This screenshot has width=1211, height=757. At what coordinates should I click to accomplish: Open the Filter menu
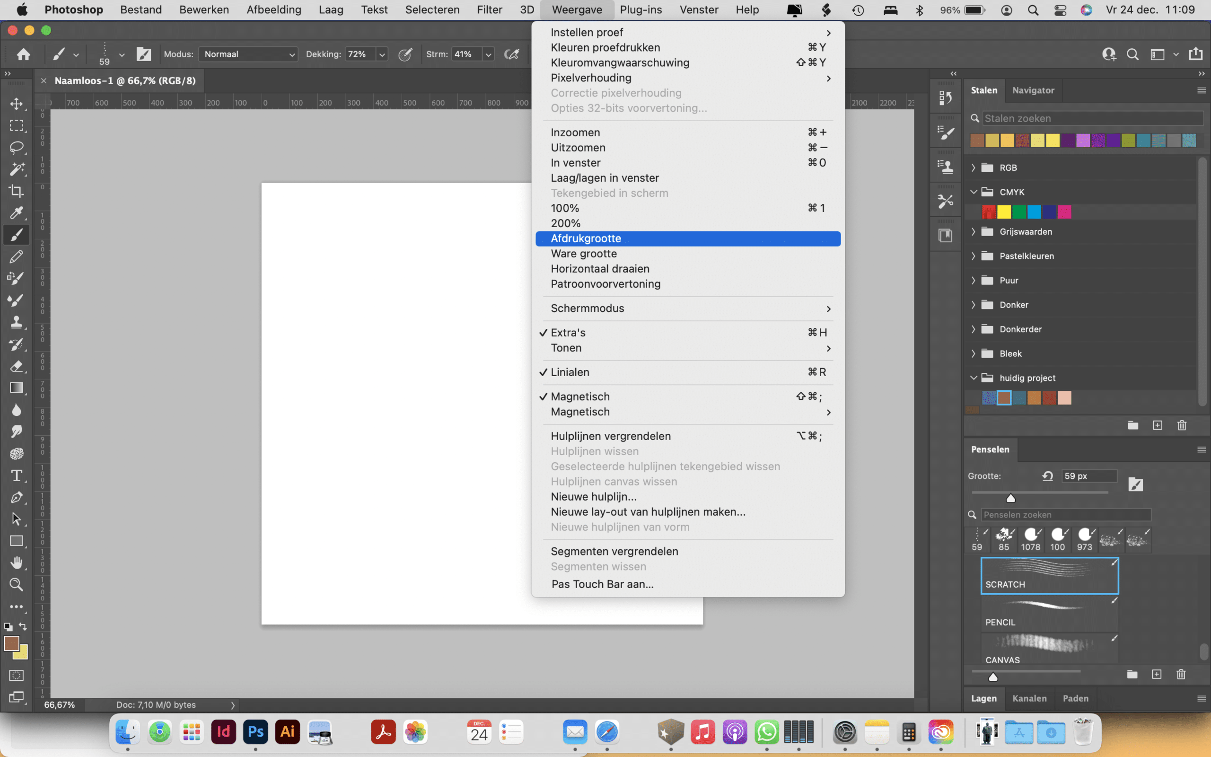489,9
